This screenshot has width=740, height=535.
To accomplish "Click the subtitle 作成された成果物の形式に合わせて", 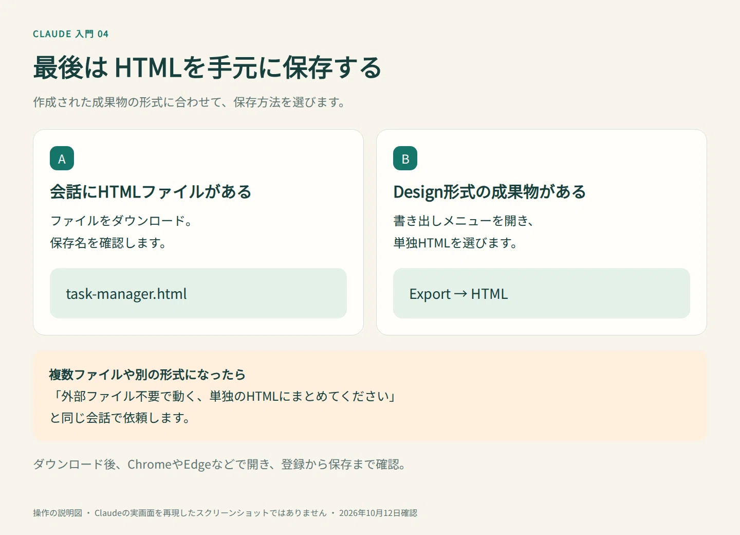I will click(x=127, y=102).
